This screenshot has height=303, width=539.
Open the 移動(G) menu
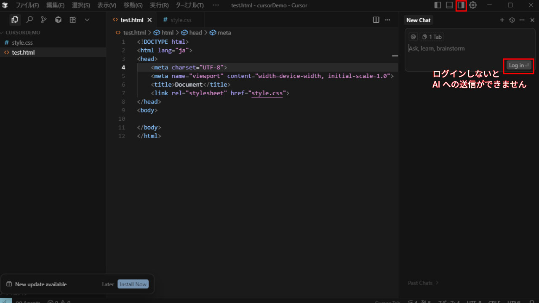[x=133, y=5]
